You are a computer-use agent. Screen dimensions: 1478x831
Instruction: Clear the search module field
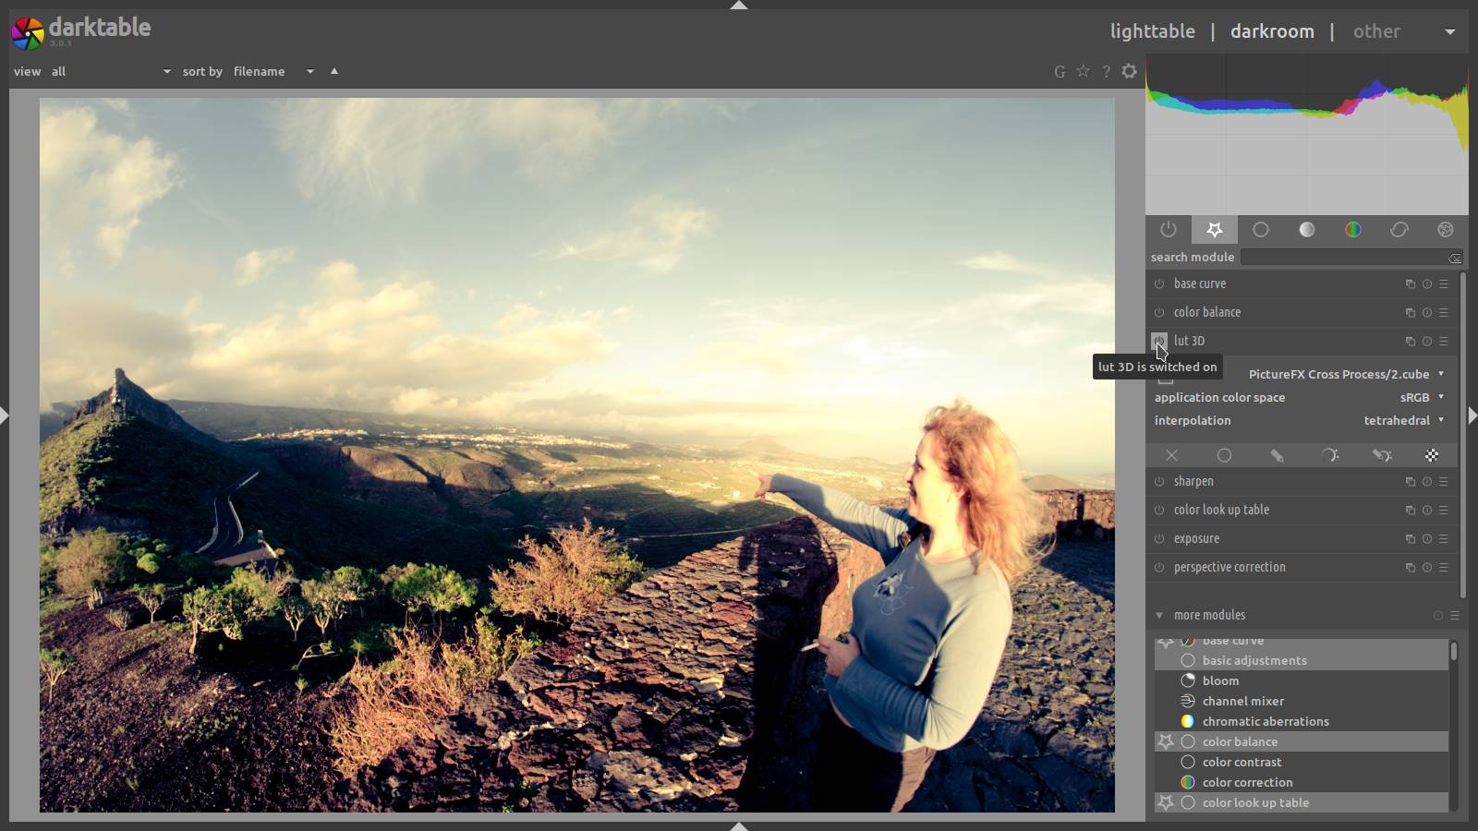[1455, 258]
